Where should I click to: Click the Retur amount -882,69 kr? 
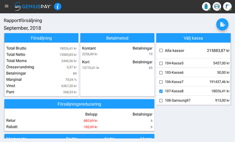tap(90, 121)
